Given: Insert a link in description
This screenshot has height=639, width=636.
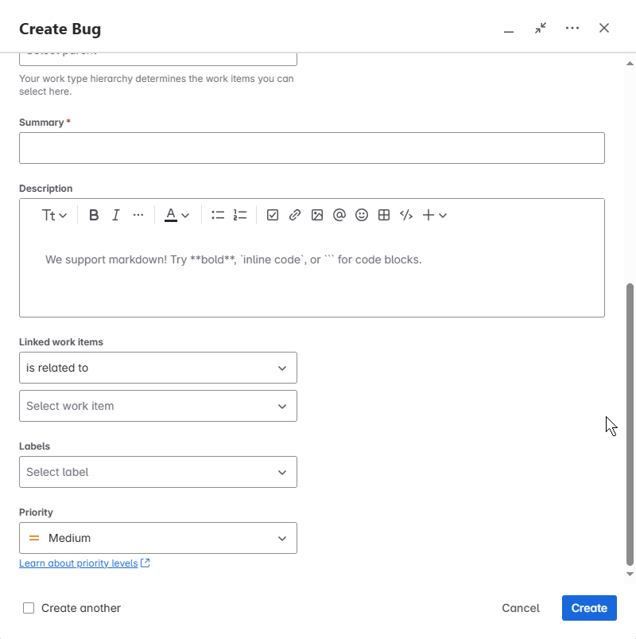Looking at the screenshot, I should click(295, 215).
